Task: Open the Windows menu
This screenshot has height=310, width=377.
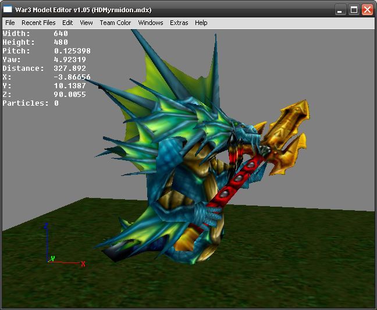Action: pos(151,23)
